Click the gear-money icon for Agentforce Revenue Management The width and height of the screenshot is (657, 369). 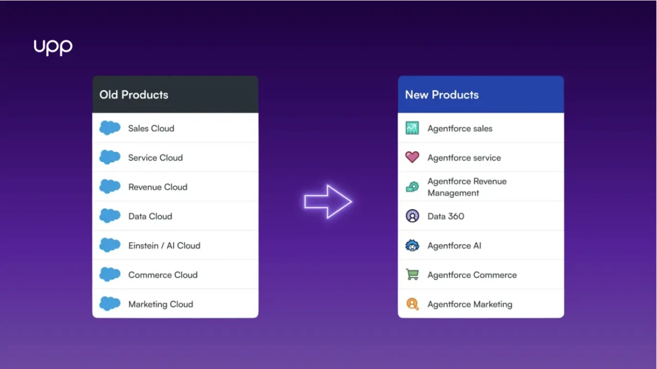click(412, 187)
